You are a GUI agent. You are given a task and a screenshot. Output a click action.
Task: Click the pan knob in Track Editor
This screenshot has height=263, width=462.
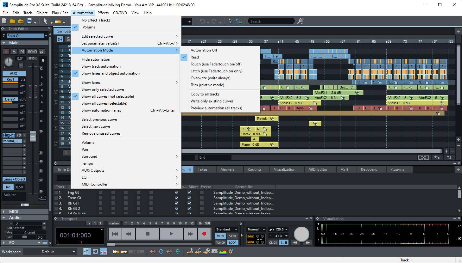click(8, 62)
